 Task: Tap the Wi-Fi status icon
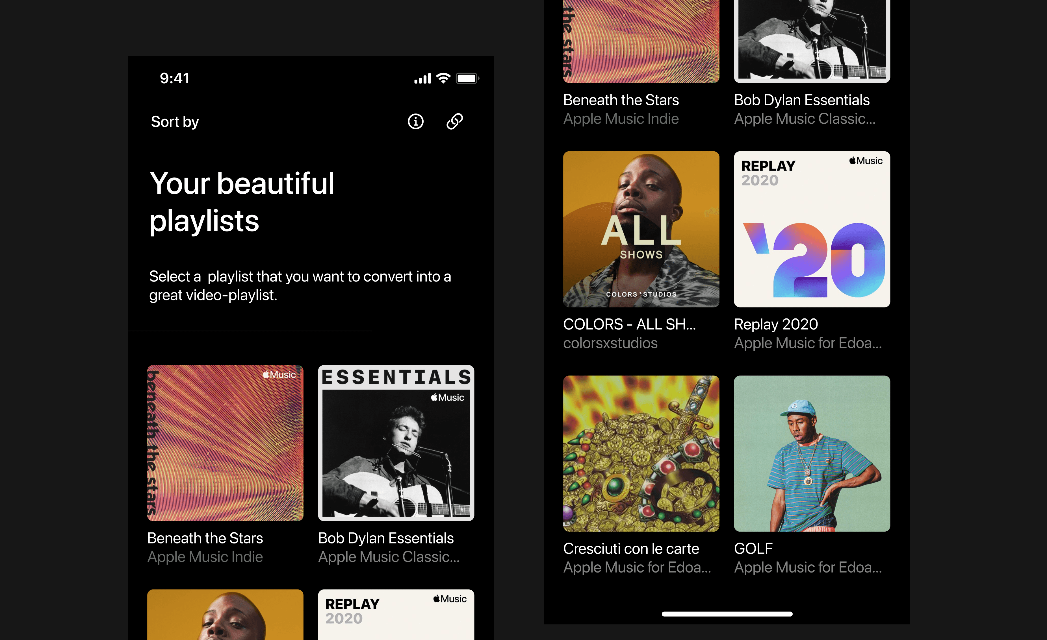pos(443,78)
